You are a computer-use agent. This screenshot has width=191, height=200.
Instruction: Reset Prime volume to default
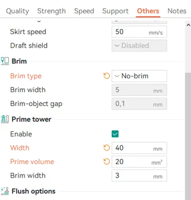click(106, 162)
